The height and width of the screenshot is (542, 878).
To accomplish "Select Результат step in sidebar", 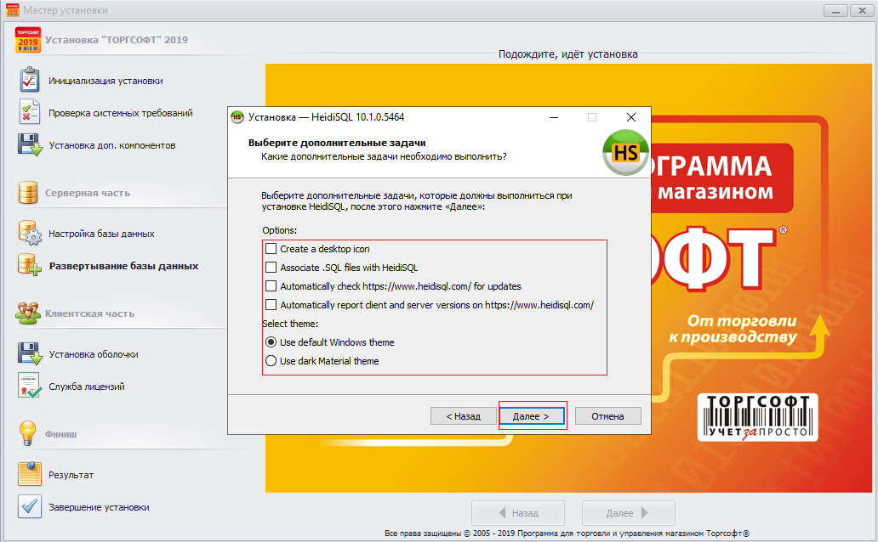I will tap(71, 475).
